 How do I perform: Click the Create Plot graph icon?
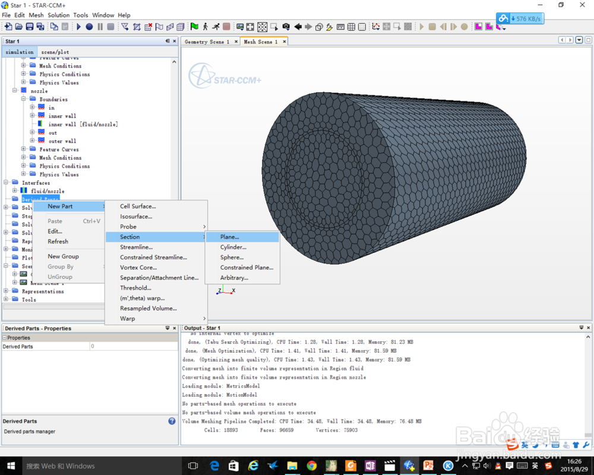pyautogui.click(x=376, y=27)
